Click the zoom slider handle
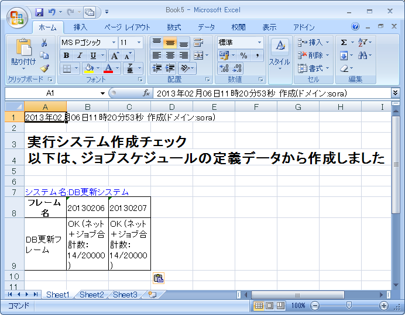The height and width of the screenshot is (315, 405). point(349,306)
